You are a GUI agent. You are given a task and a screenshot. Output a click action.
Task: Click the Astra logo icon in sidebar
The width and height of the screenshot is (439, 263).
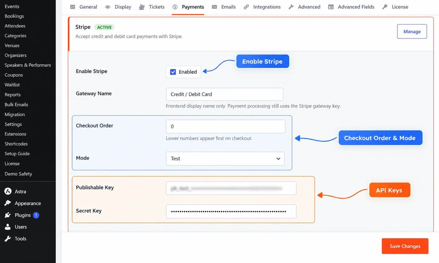tap(8, 191)
